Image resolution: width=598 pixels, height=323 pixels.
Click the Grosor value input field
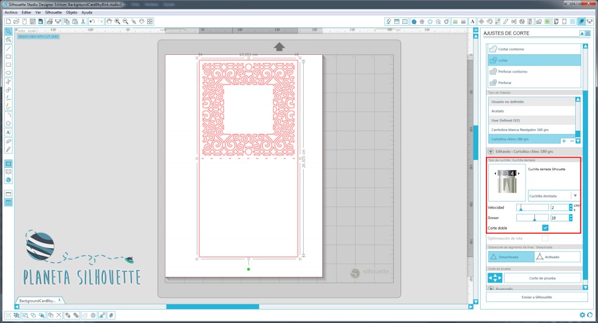coord(559,218)
